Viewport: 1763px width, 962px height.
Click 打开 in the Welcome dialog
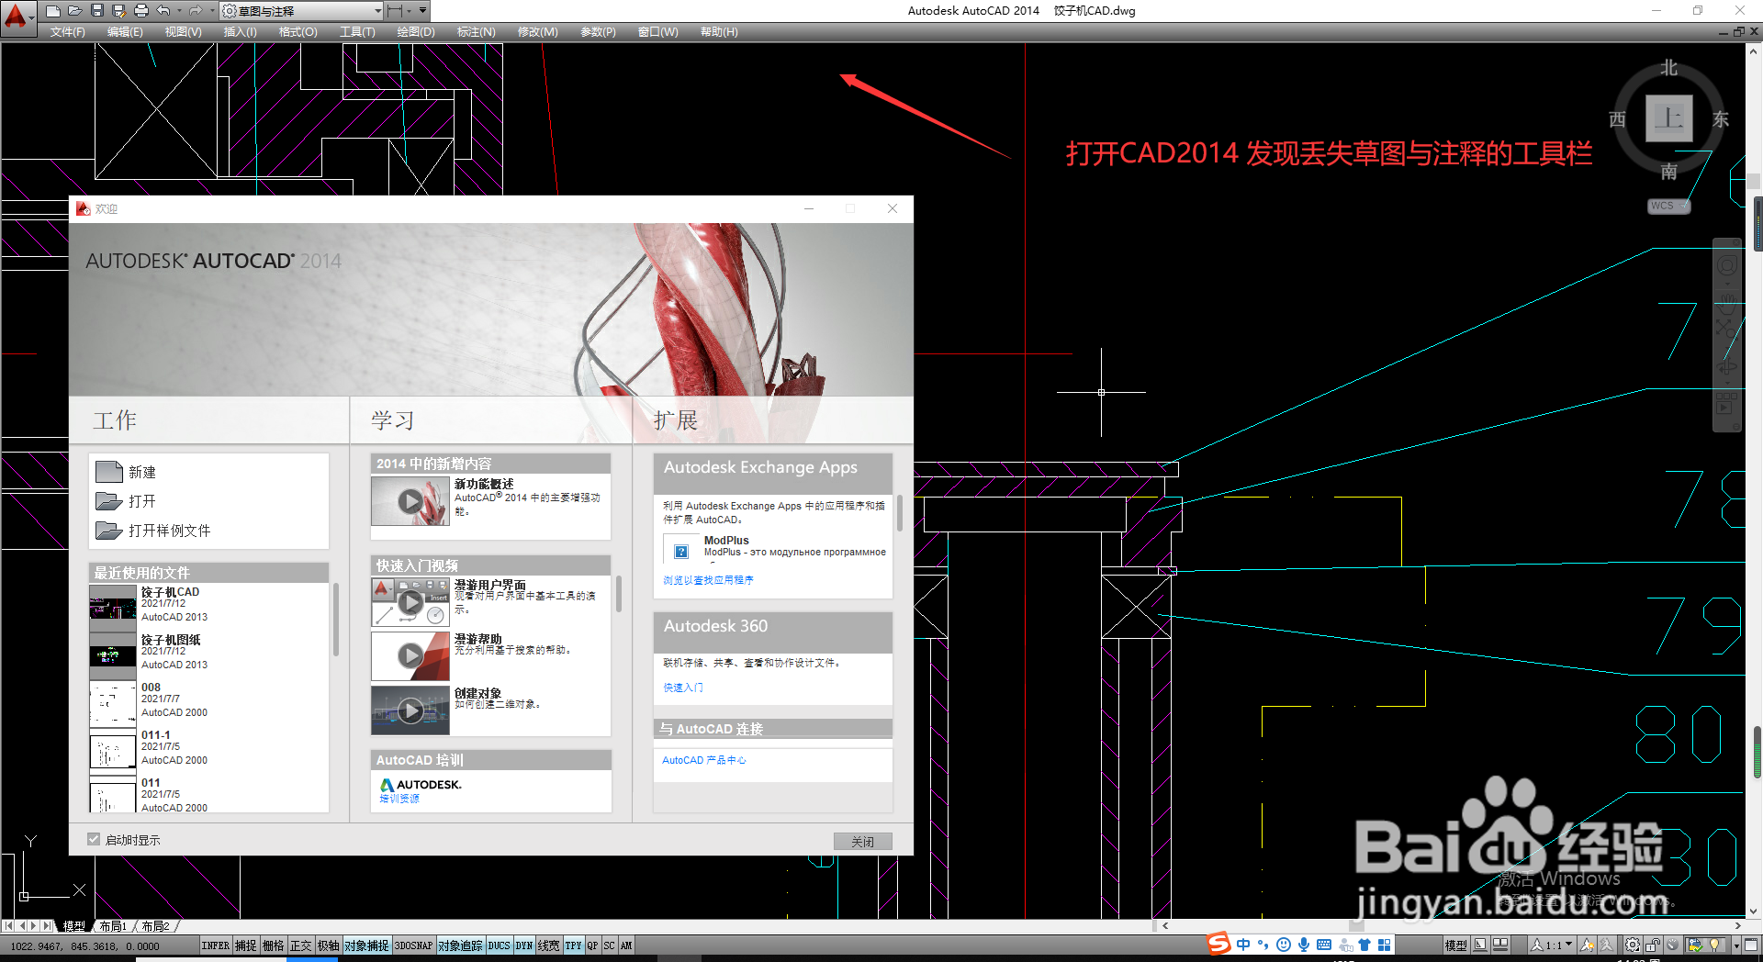(127, 501)
